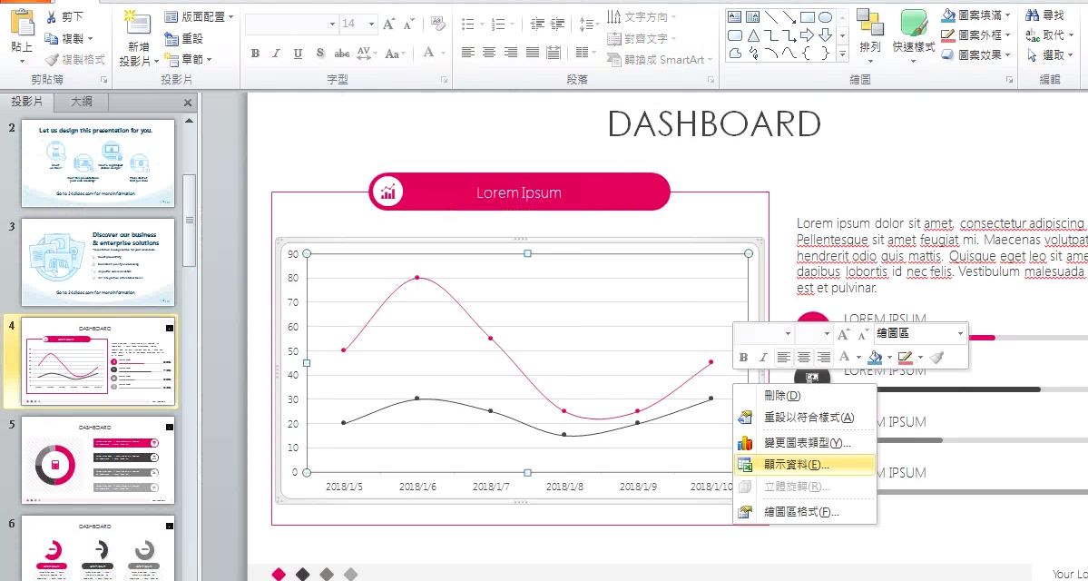Open the Arrange (排列) button
Screen dimensions: 1088x581
coord(870,34)
